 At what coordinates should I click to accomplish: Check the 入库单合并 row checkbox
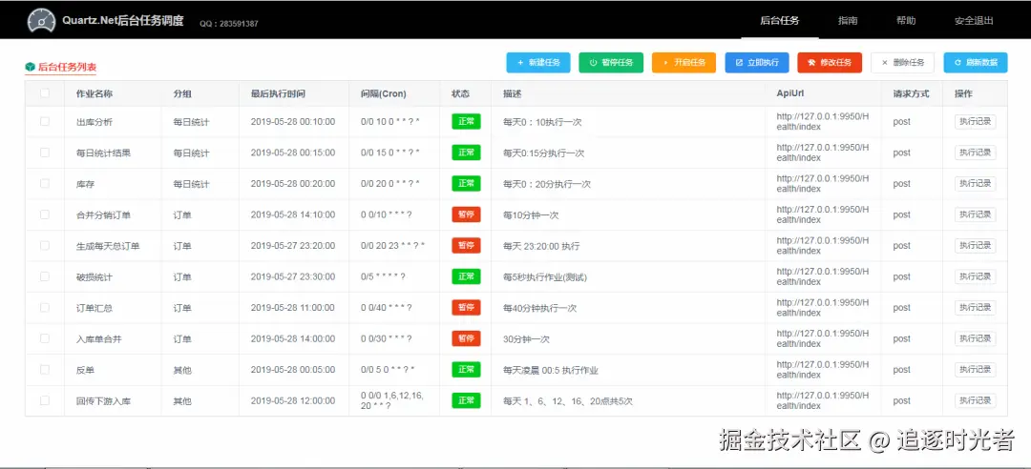[45, 338]
